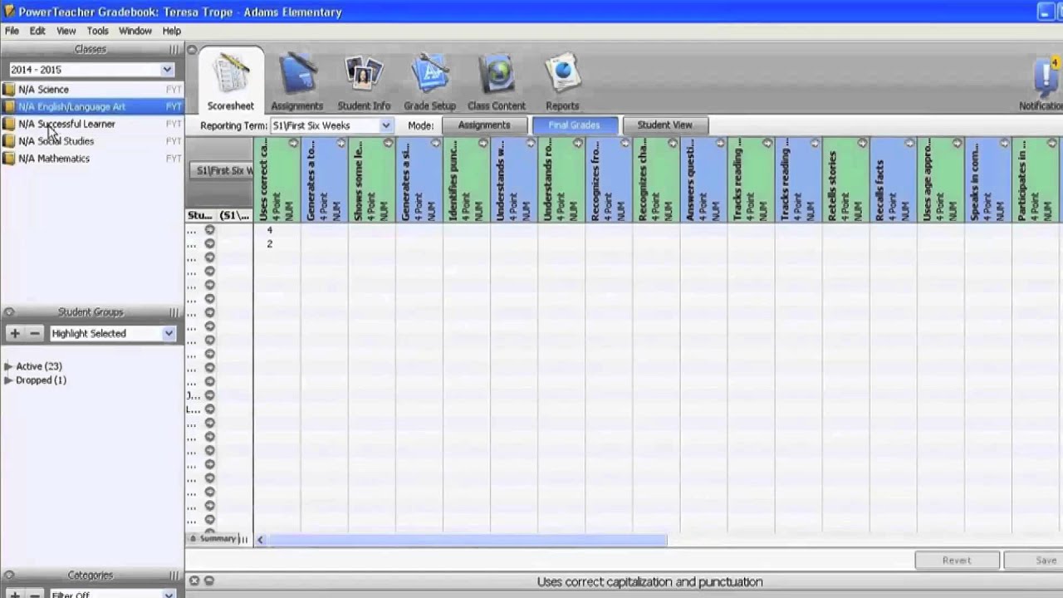Open the File menu
Image resolution: width=1063 pixels, height=598 pixels.
(x=12, y=31)
